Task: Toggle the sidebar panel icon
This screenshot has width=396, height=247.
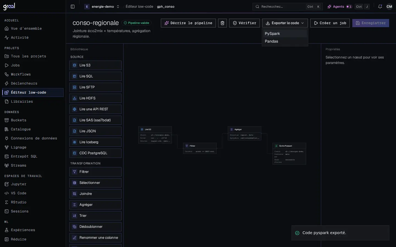Action: (x=73, y=7)
